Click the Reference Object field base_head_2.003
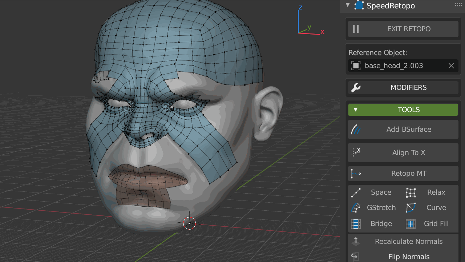This screenshot has width=465, height=262. point(394,66)
